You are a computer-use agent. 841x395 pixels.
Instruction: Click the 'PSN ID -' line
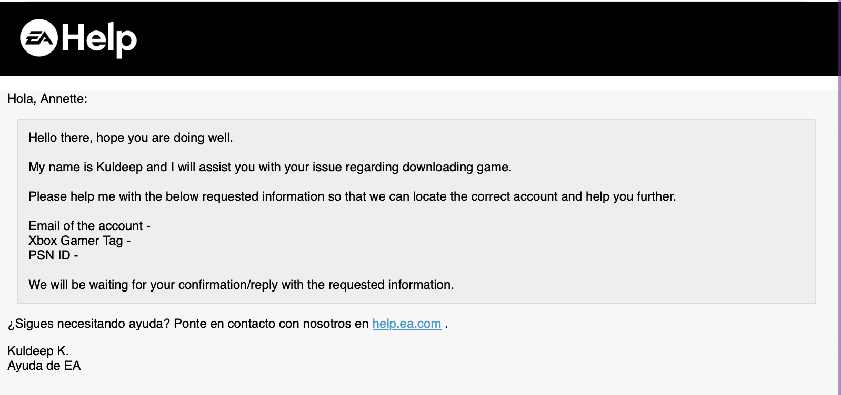click(53, 255)
